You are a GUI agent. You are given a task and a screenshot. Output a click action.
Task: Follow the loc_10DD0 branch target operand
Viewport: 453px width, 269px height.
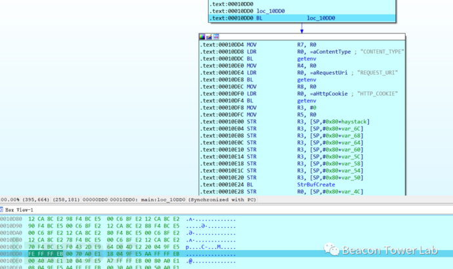(320, 18)
